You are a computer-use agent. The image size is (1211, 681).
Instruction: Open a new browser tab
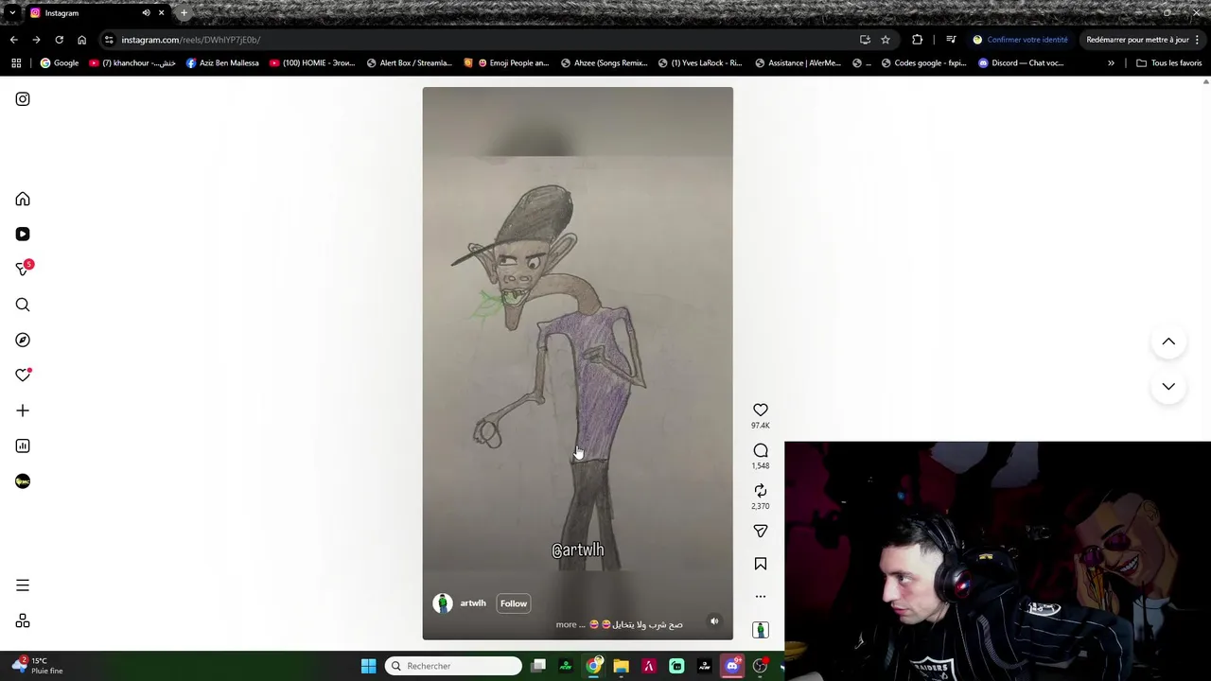click(x=184, y=13)
